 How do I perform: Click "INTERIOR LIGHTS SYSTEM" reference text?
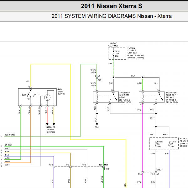(x=51, y=130)
